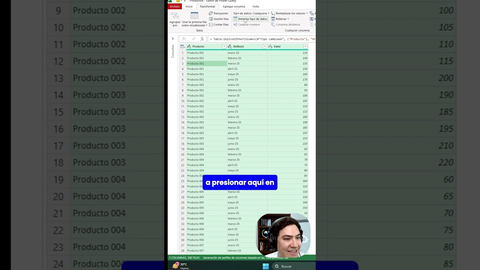
Task: Select row number 10 header
Action: tap(183, 101)
